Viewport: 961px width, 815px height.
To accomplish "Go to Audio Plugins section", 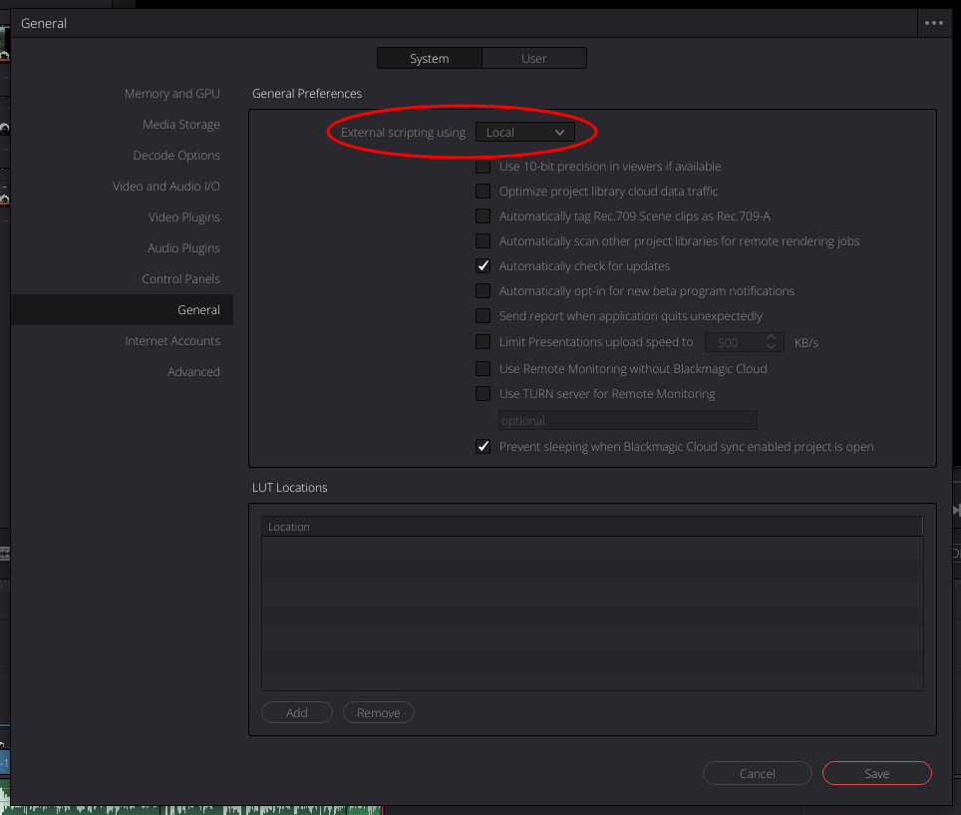I will point(183,247).
